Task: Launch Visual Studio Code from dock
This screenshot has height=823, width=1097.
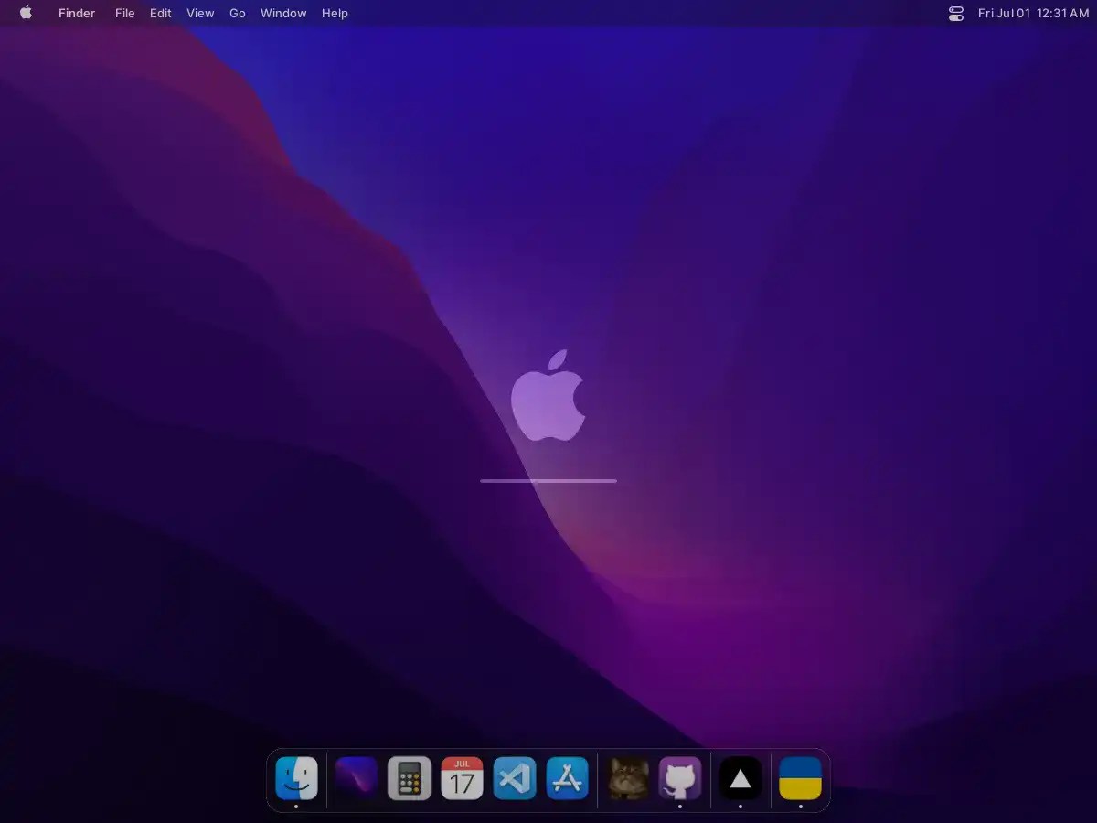Action: pos(515,779)
